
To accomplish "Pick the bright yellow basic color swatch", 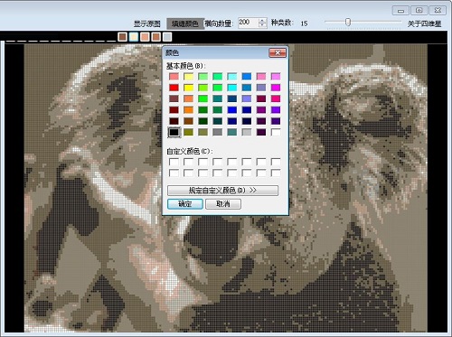I will click(189, 88).
